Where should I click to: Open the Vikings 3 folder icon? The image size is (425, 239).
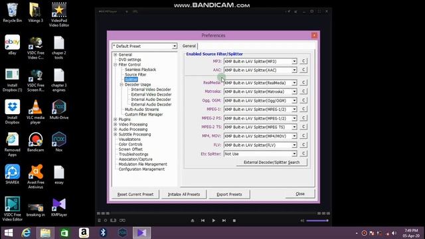tap(35, 13)
